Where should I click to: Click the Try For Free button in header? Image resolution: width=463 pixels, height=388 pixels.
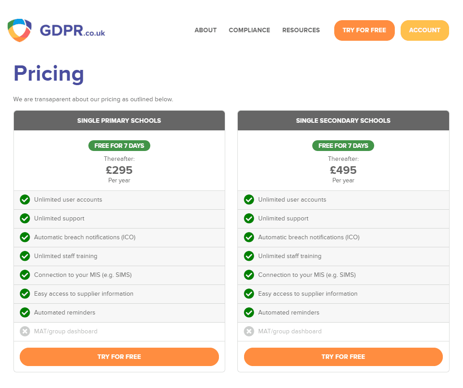(364, 30)
